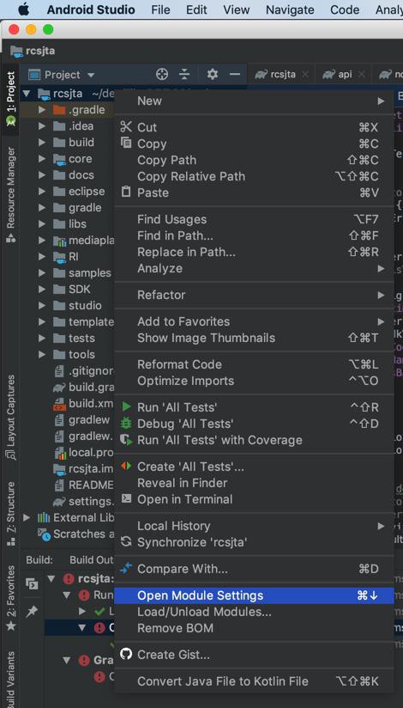Select the SDK folder in project tree
Viewport: 403px width, 708px height.
pos(80,289)
